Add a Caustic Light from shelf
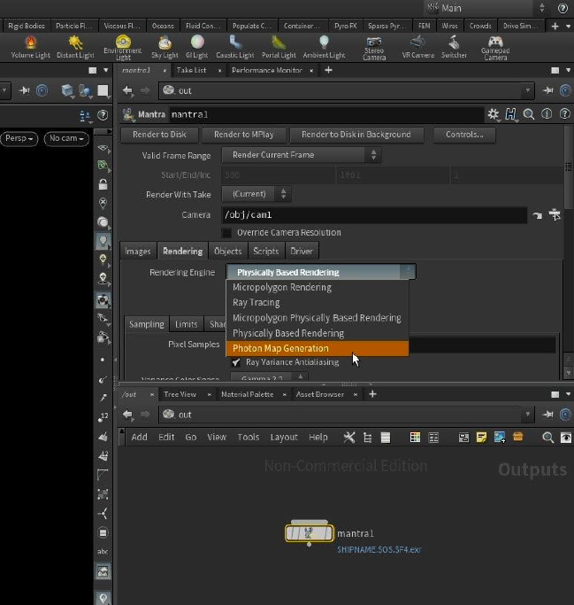The image size is (574, 605). [234, 46]
